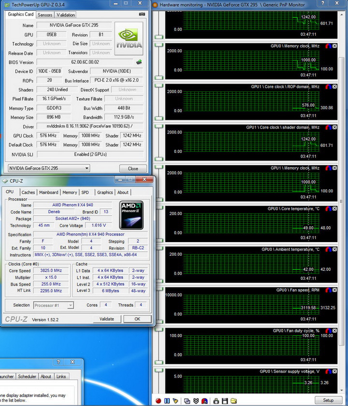Click the Close button in GPU-Z
This screenshot has height=406, width=348.
[133, 169]
